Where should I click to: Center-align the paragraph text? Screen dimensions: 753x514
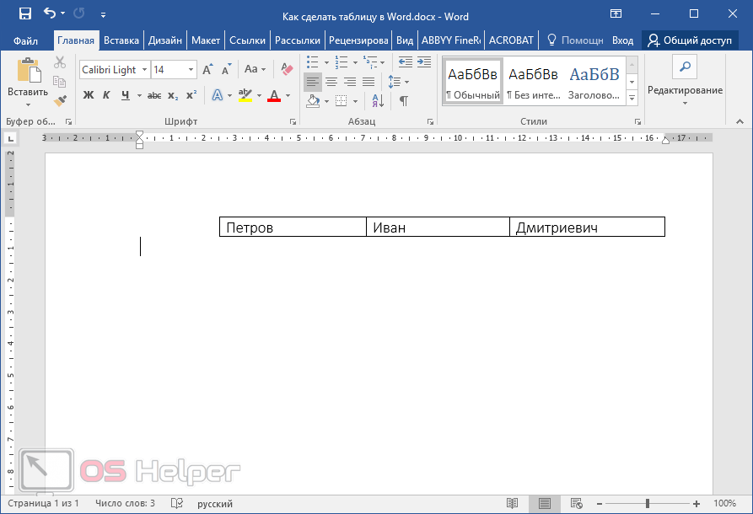tap(331, 82)
